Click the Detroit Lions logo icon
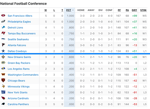Screen dimensions: 150x109 point(3,27)
